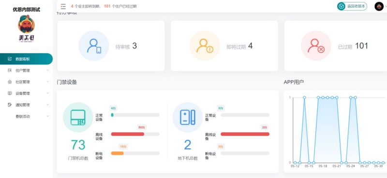This screenshot has height=178, width=387.
Task: Click the notice with 4 个业主即将到期
Action: click(x=86, y=6)
